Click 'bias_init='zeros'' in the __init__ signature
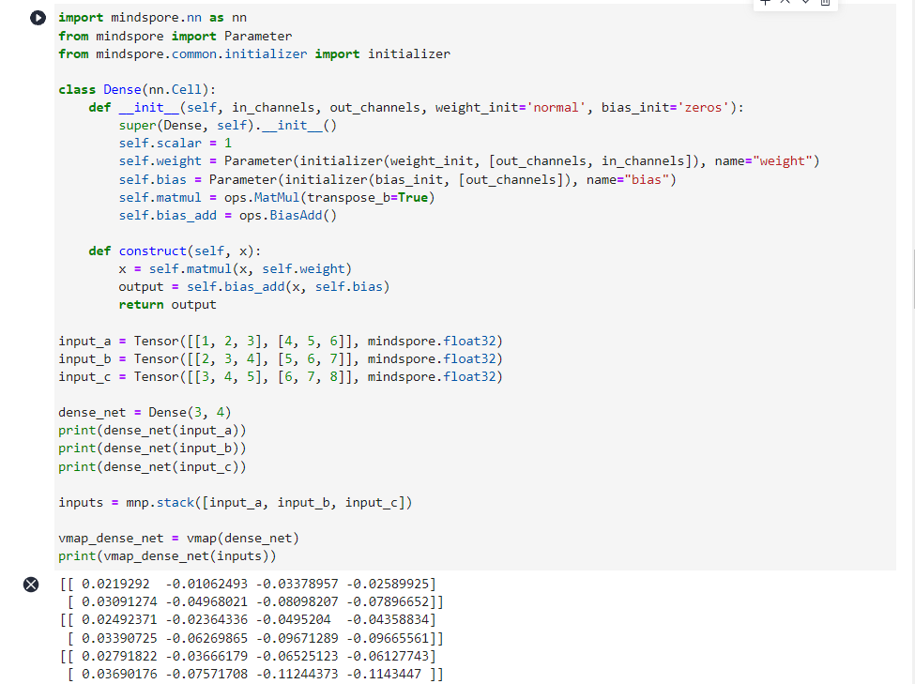This screenshot has width=915, height=684. [x=665, y=107]
